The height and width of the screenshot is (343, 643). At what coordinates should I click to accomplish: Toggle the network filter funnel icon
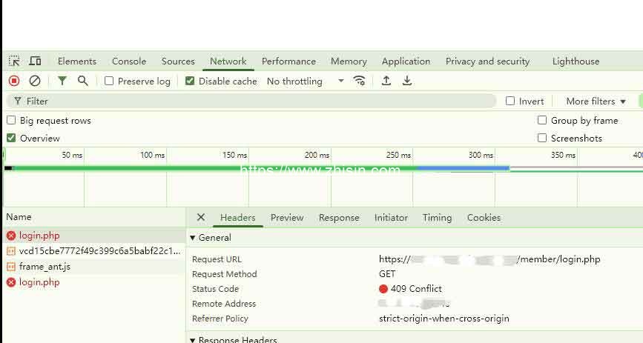62,81
